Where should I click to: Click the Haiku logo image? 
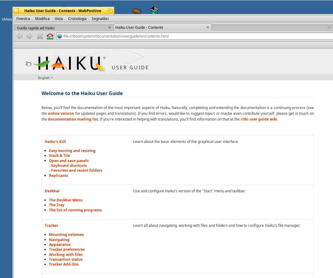click(x=69, y=63)
